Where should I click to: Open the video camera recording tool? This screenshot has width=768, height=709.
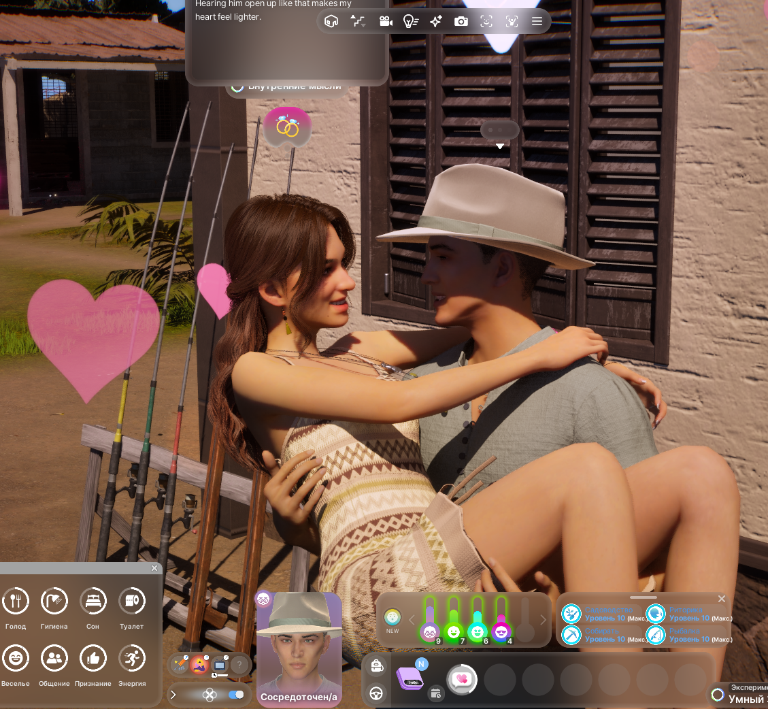point(386,21)
